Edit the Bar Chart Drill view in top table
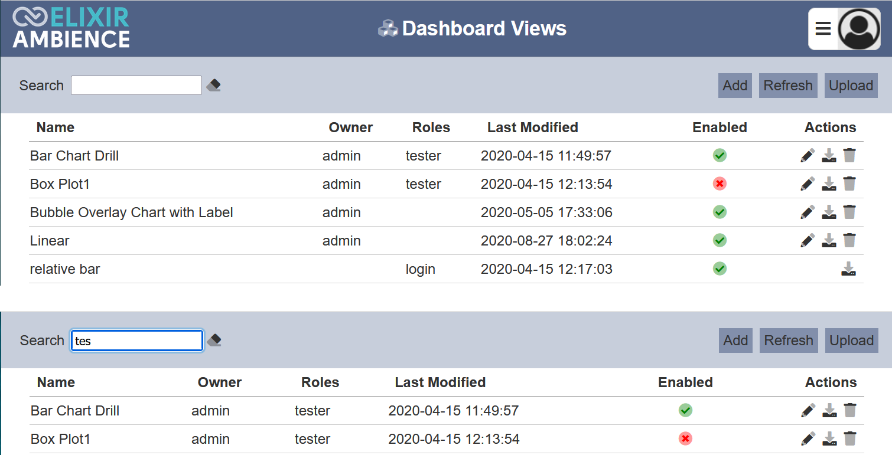The height and width of the screenshot is (455, 892). [808, 156]
